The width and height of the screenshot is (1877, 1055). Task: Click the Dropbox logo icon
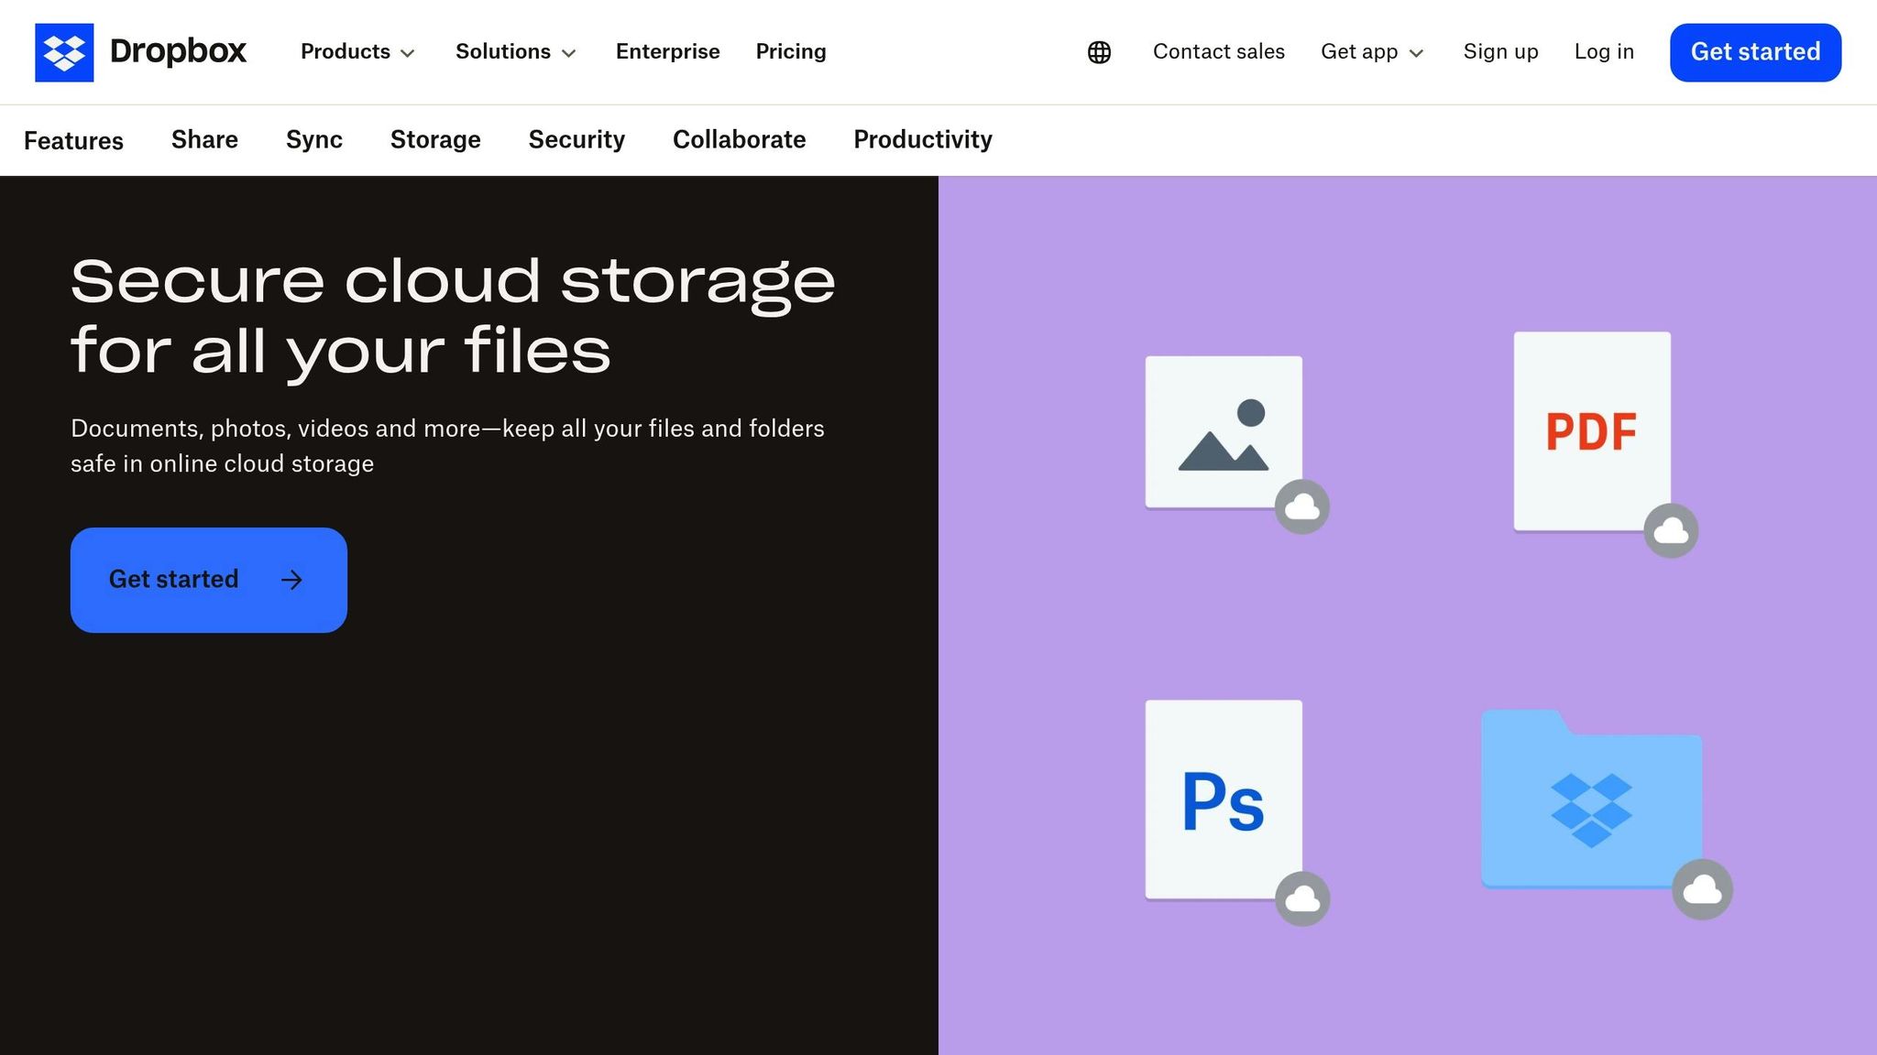click(x=64, y=52)
